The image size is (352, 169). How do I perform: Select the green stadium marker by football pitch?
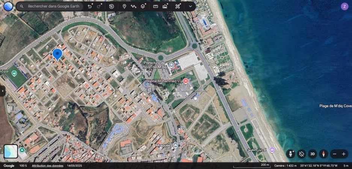click(14, 73)
